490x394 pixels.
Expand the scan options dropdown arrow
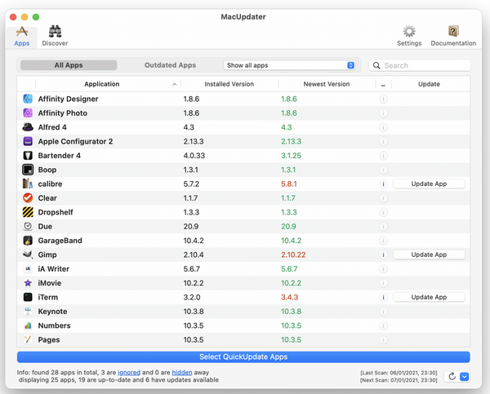point(464,377)
